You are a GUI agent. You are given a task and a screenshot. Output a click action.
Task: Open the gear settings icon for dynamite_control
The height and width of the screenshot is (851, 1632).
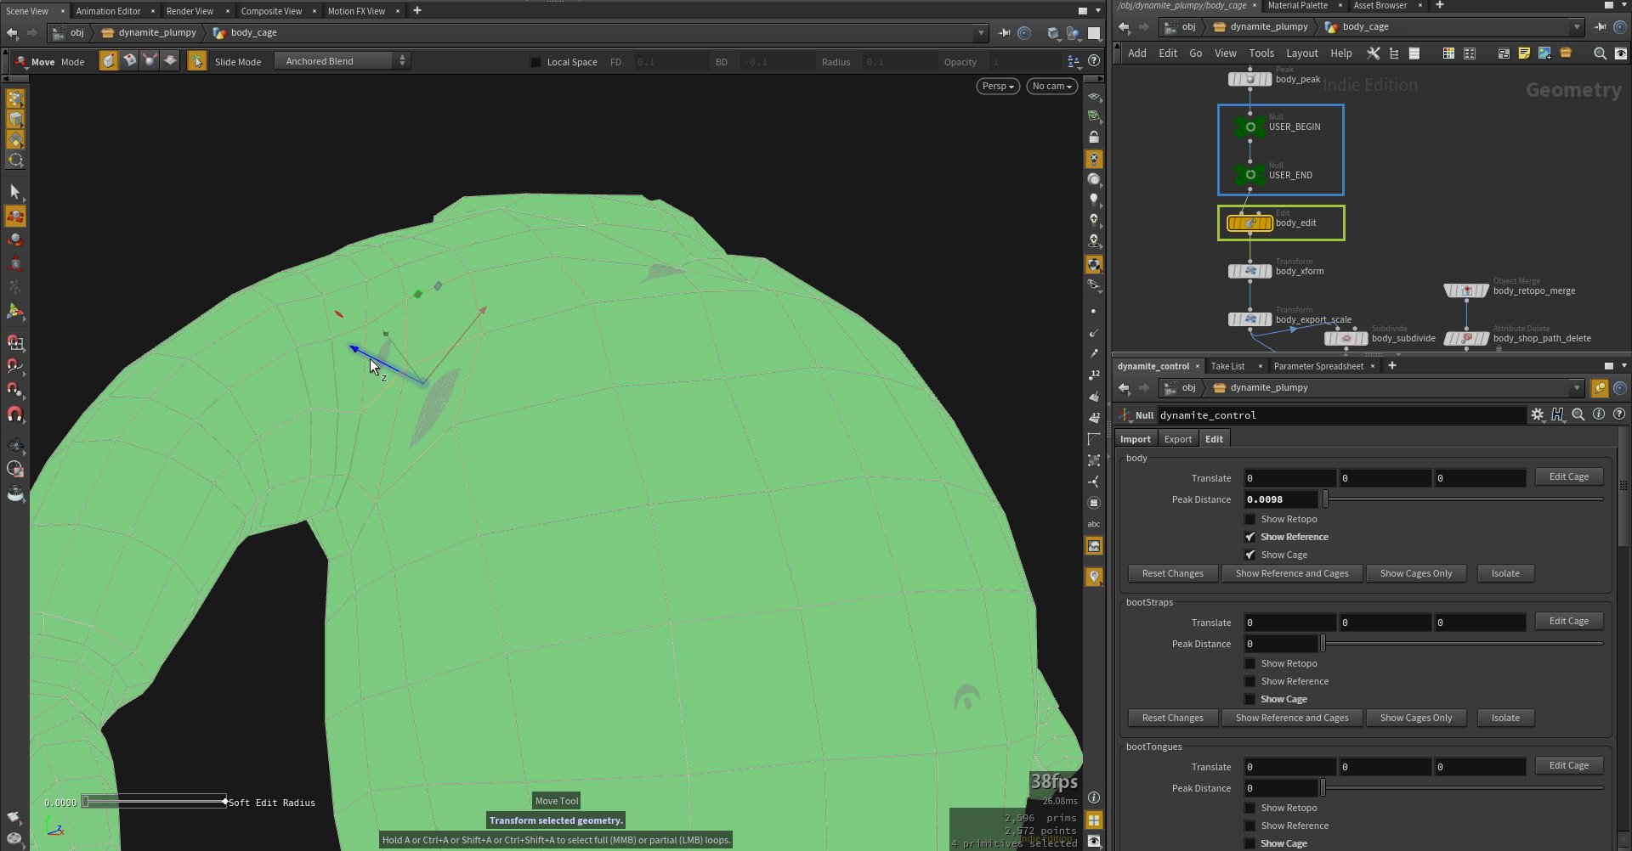click(1537, 415)
